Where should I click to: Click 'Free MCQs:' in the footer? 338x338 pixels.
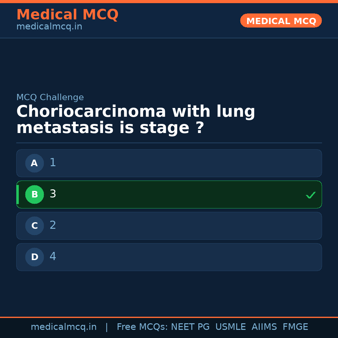point(142,327)
